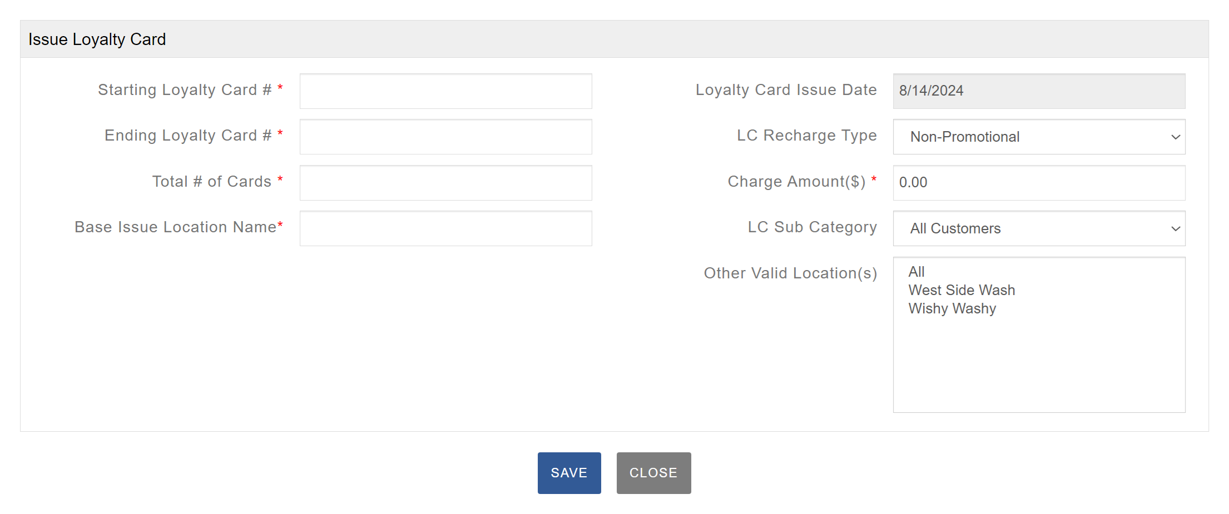This screenshot has width=1229, height=514.
Task: Click the Starting Loyalty Card # input field
Action: pos(445,91)
